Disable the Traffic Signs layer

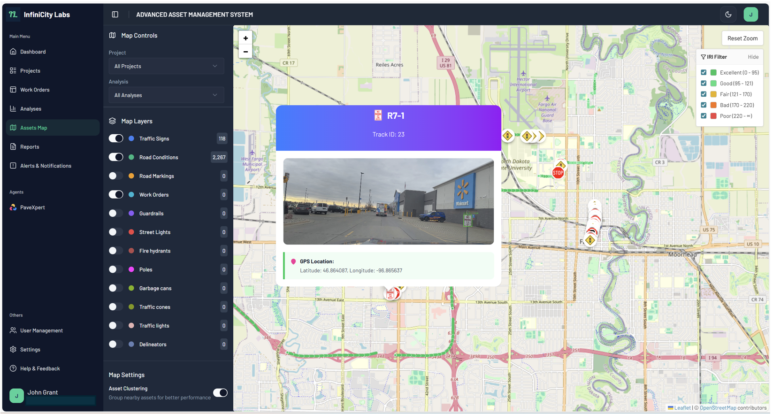click(116, 138)
